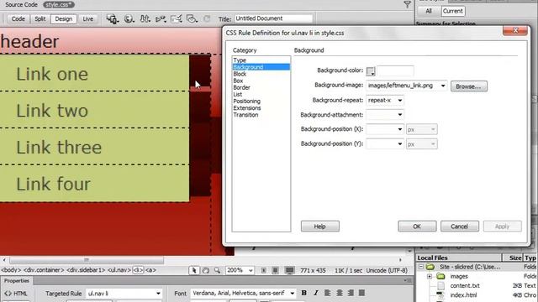This screenshot has height=302, width=538.
Task: Switch to the Current tab in CSS panel
Action: click(x=452, y=11)
